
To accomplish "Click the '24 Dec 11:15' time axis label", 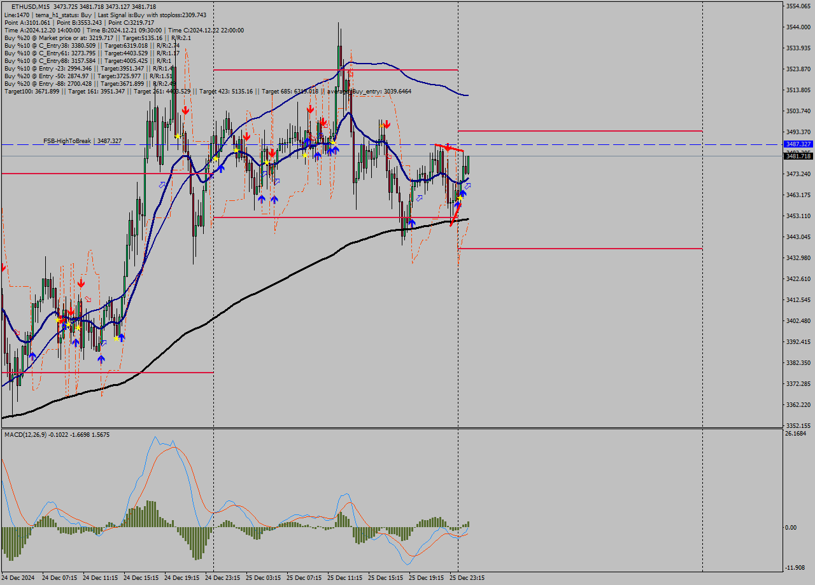I will [101, 578].
